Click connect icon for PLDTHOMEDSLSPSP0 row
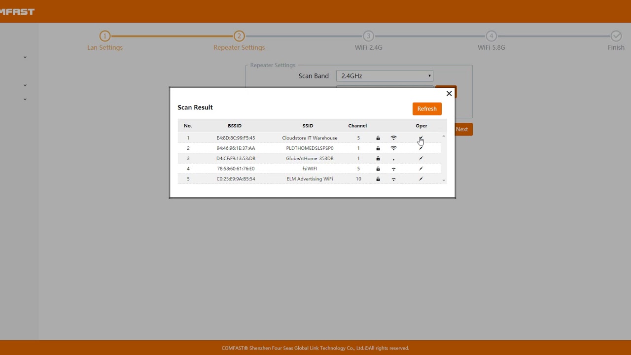Screen dimensions: 631x355 [421, 148]
